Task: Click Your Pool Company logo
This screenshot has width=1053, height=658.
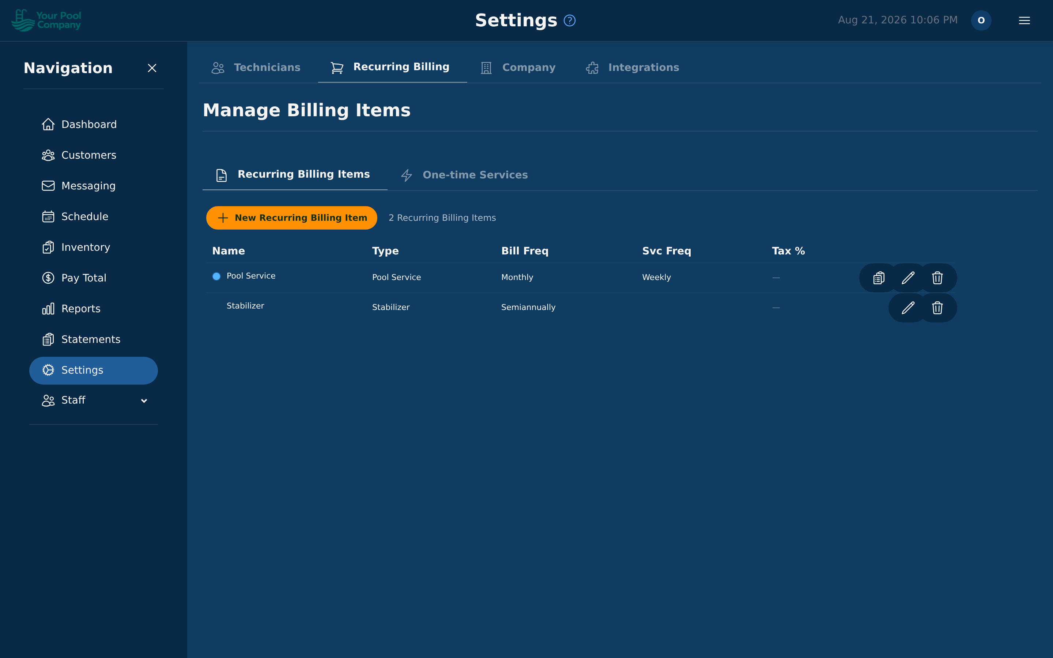Action: (46, 20)
